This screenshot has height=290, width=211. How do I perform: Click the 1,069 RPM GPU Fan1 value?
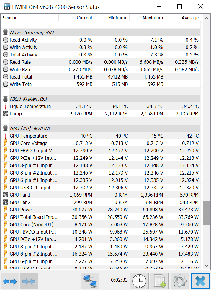tap(81, 195)
